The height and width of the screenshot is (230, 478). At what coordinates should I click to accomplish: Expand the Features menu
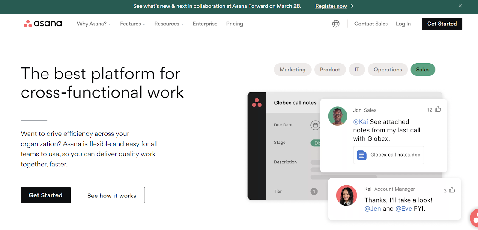click(x=133, y=24)
